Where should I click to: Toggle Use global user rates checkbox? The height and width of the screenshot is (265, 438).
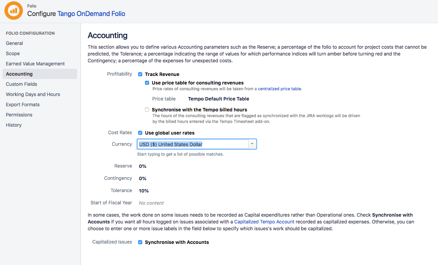pos(140,133)
